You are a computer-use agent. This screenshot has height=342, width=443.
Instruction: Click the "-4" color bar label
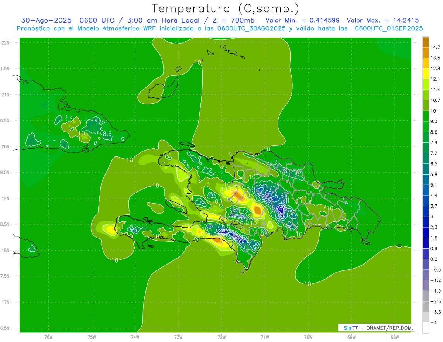pyautogui.click(x=433, y=323)
